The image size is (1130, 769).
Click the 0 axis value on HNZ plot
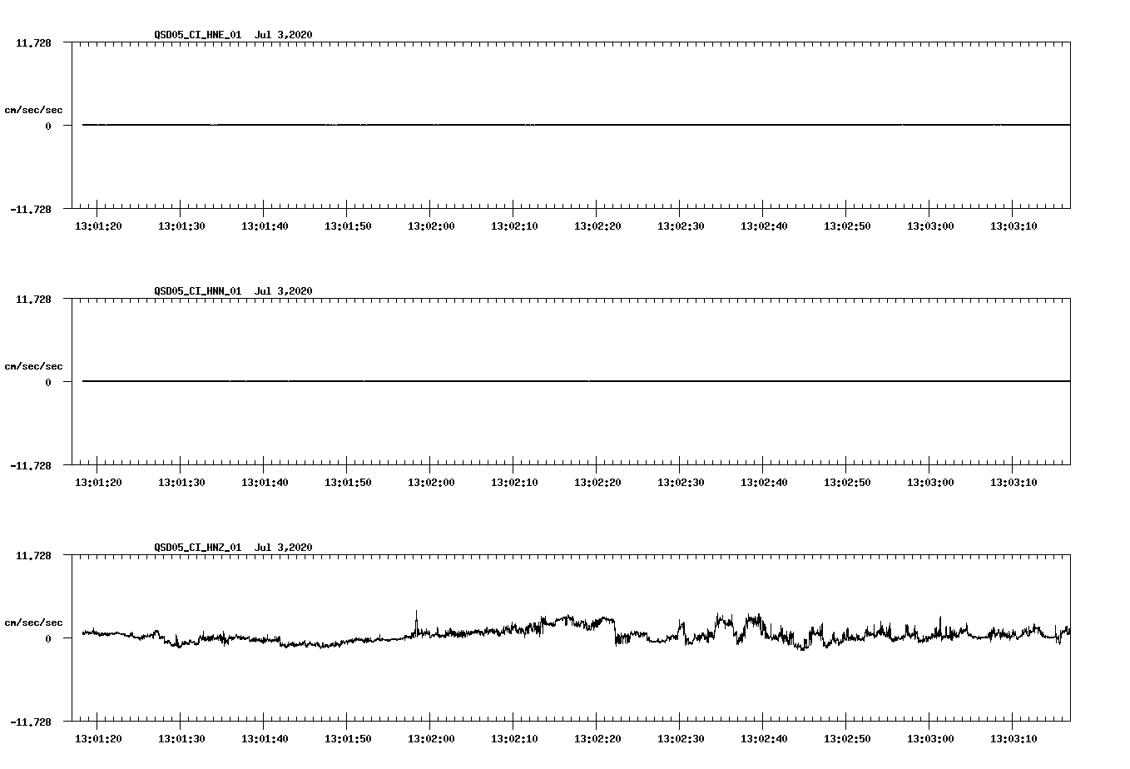tap(48, 639)
